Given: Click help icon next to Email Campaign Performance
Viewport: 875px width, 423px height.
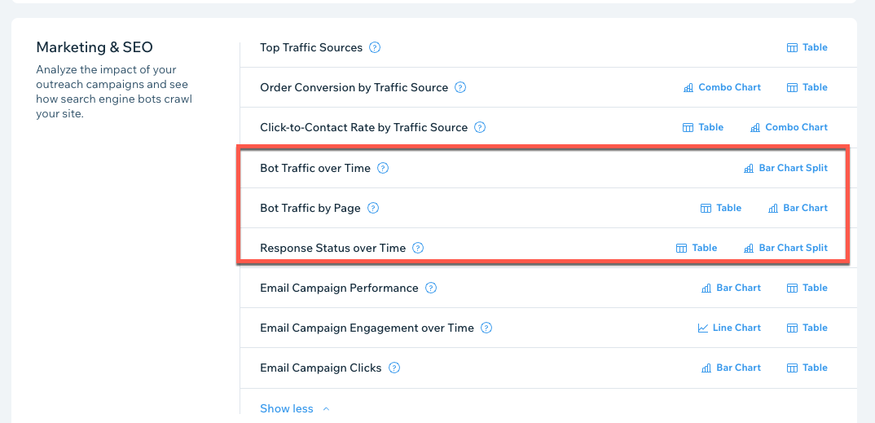Looking at the screenshot, I should click(431, 288).
